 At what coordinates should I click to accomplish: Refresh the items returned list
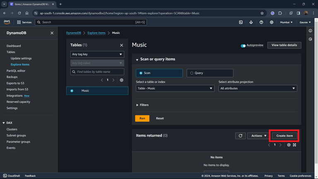(240, 136)
